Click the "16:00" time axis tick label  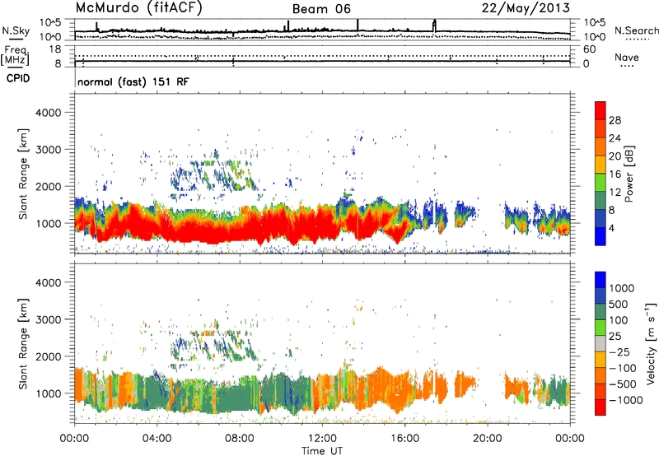point(404,439)
